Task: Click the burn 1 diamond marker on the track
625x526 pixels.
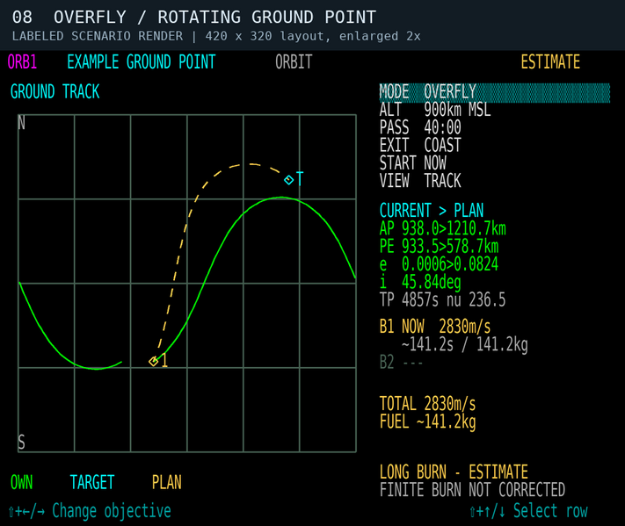Action: pos(154,362)
